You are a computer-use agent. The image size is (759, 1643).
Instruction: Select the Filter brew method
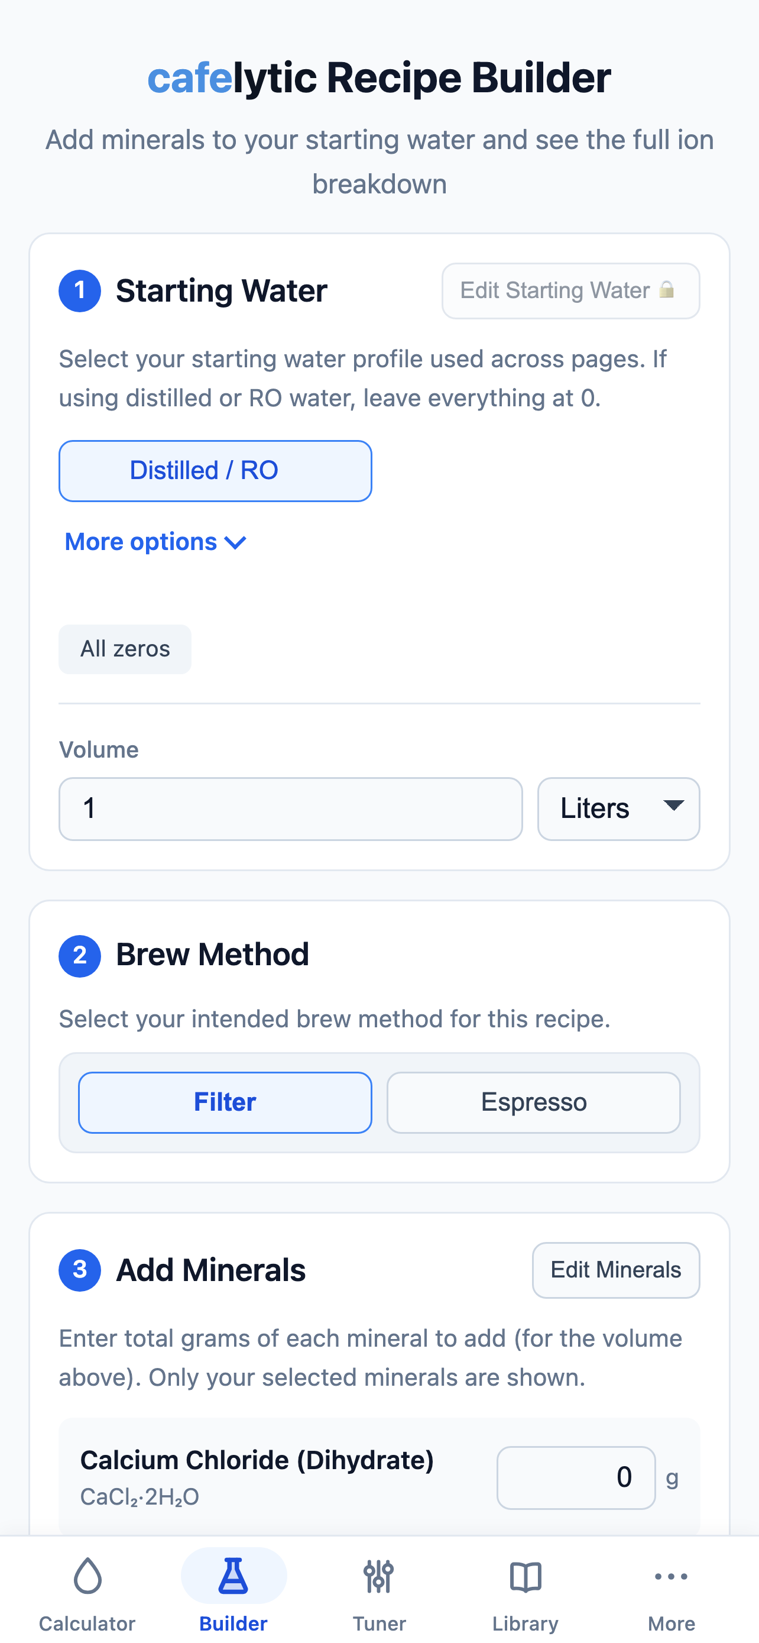(225, 1102)
